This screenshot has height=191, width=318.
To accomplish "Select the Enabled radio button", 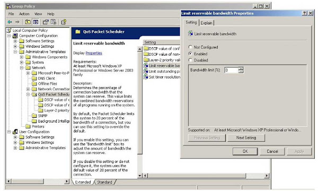I will [190, 54].
